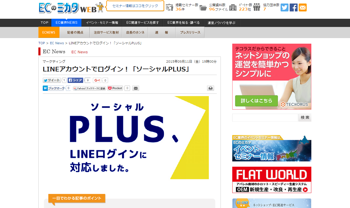
Task: Open the FLAT WORLD OEM banner
Action: 272,180
